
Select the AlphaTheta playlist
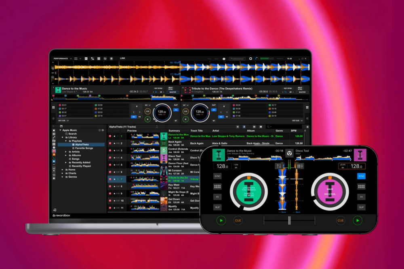coord(81,144)
